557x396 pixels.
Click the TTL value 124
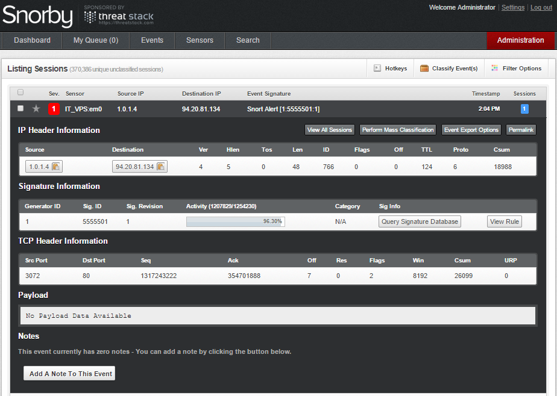point(427,167)
